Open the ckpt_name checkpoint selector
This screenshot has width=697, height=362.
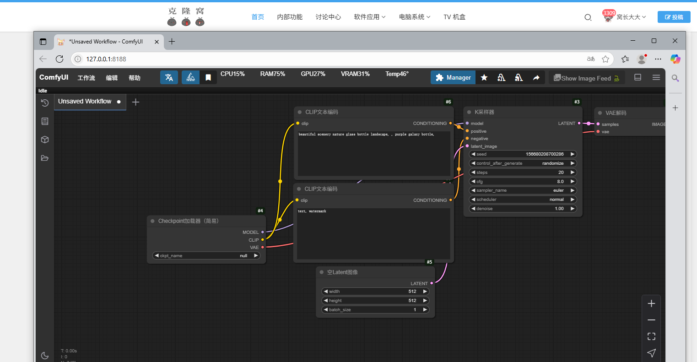pos(206,256)
